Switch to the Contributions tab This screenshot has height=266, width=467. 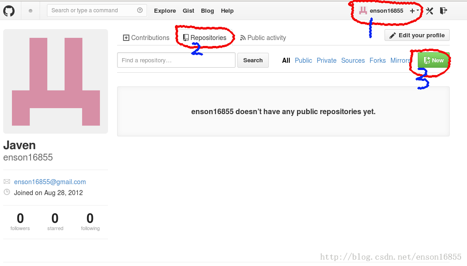[x=146, y=38]
